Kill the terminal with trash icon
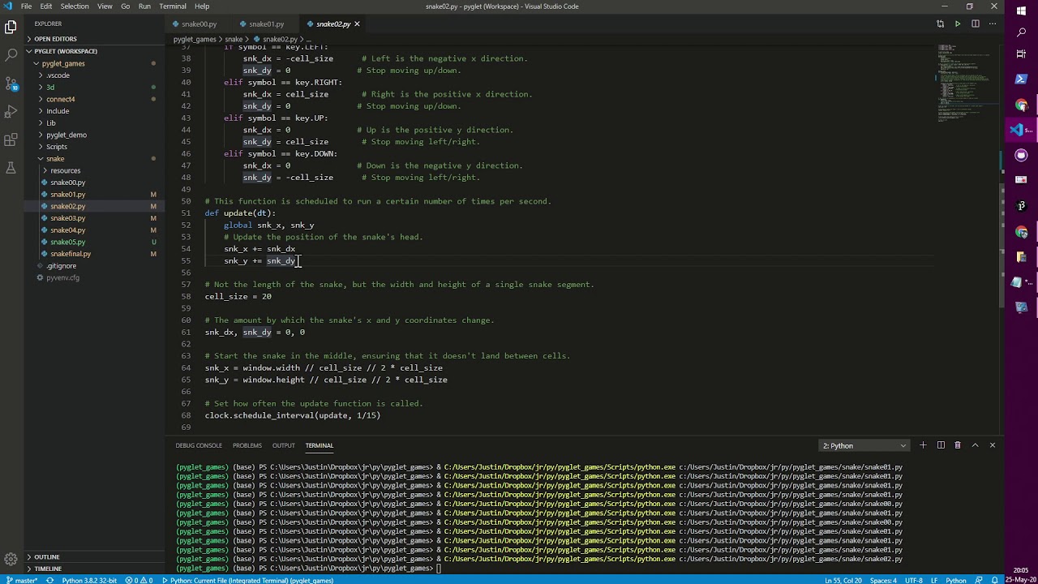 tap(958, 445)
